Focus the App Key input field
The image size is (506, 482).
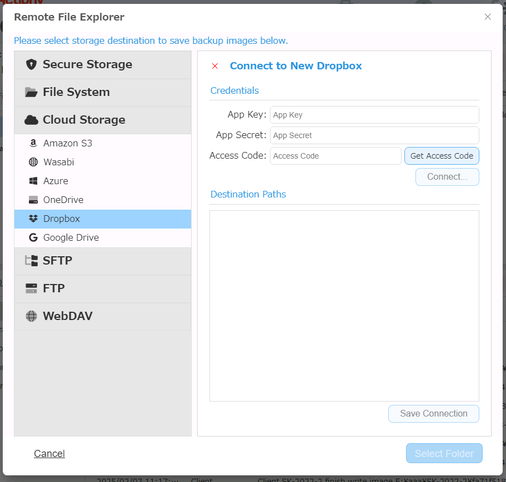[374, 115]
